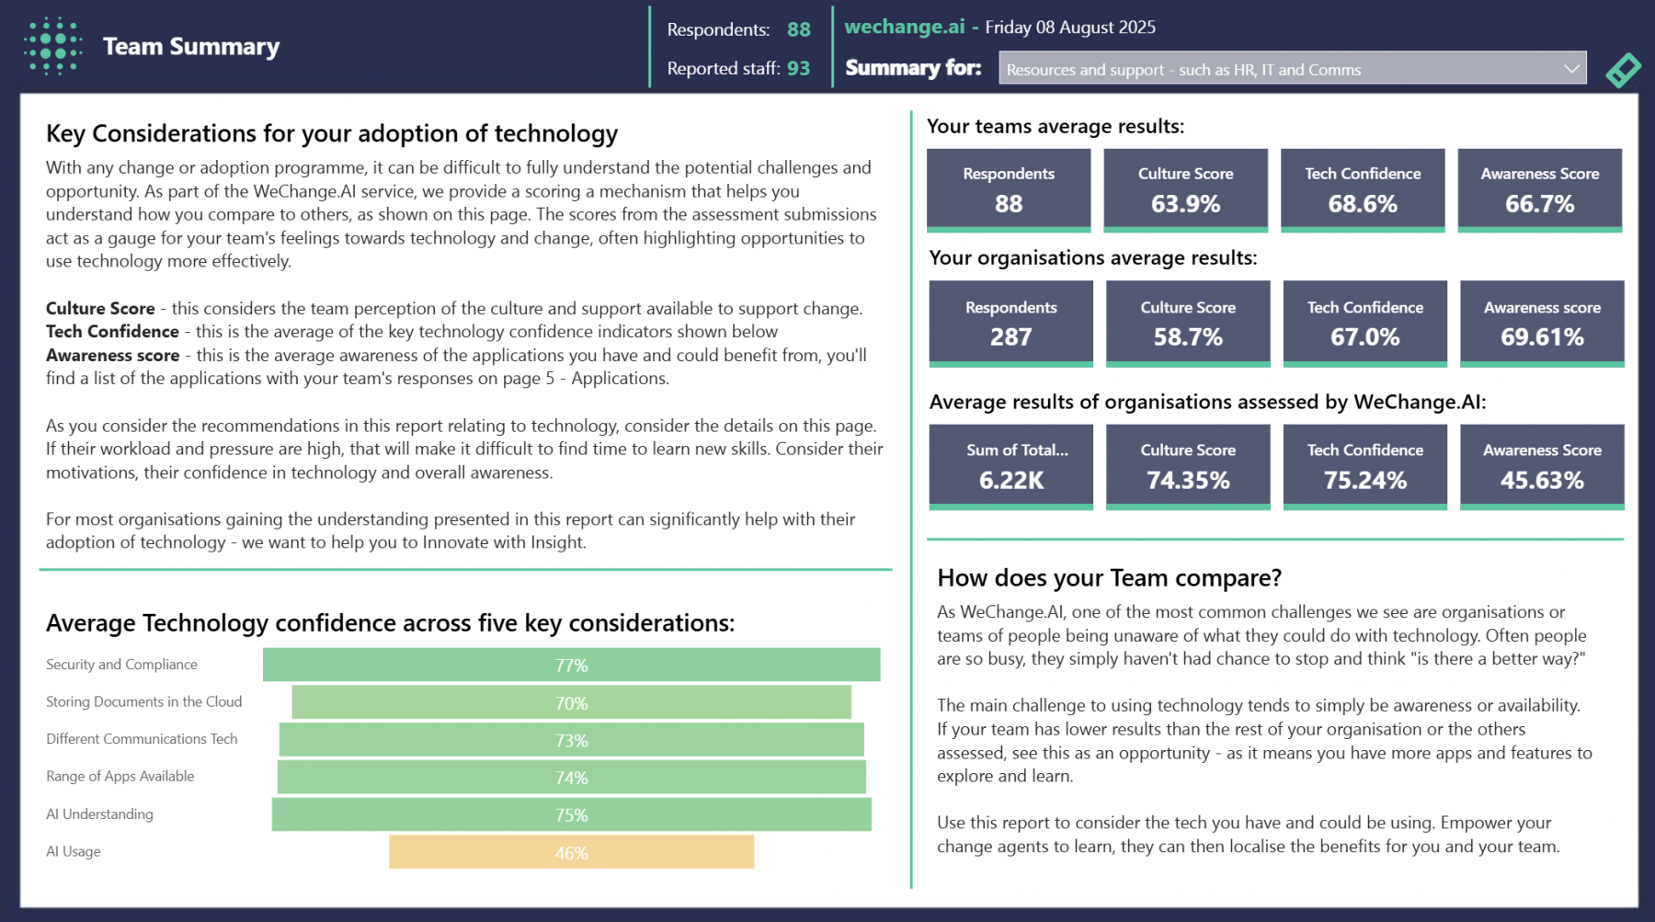
Task: Open the Summary for dropdown
Action: pos(1278,69)
